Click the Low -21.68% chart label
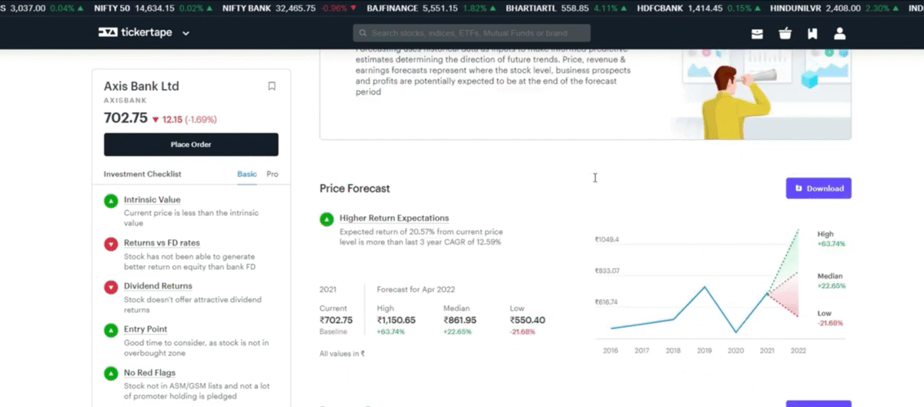Viewport: 924px width, 407px height. [831, 318]
